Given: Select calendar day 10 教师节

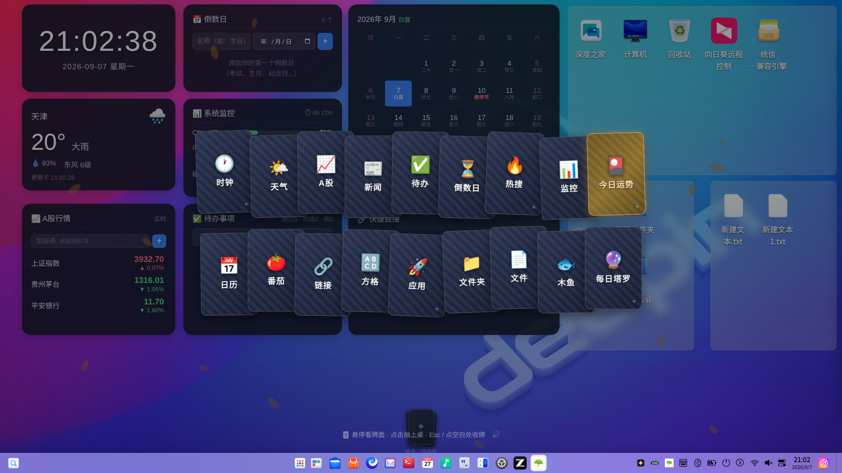Looking at the screenshot, I should point(482,93).
